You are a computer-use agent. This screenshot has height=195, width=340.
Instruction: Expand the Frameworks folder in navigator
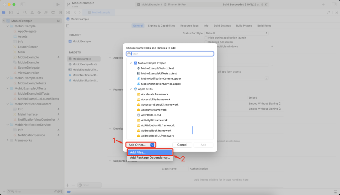8,140
